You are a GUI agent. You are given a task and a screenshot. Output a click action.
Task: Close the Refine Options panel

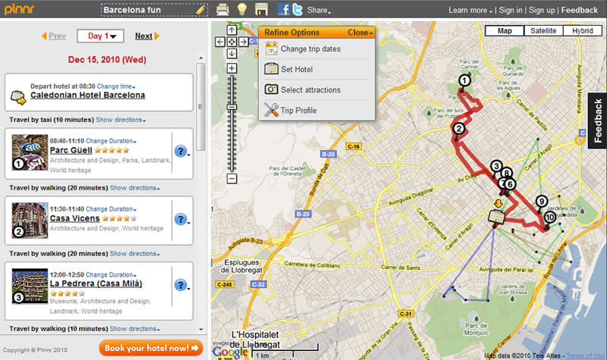tap(360, 33)
